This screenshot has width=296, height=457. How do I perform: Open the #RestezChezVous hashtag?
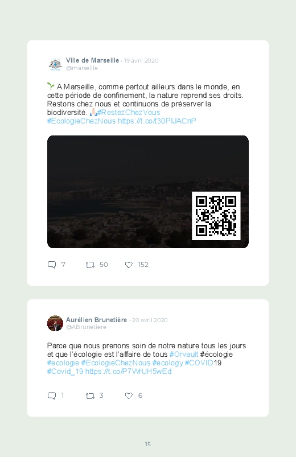pos(129,113)
